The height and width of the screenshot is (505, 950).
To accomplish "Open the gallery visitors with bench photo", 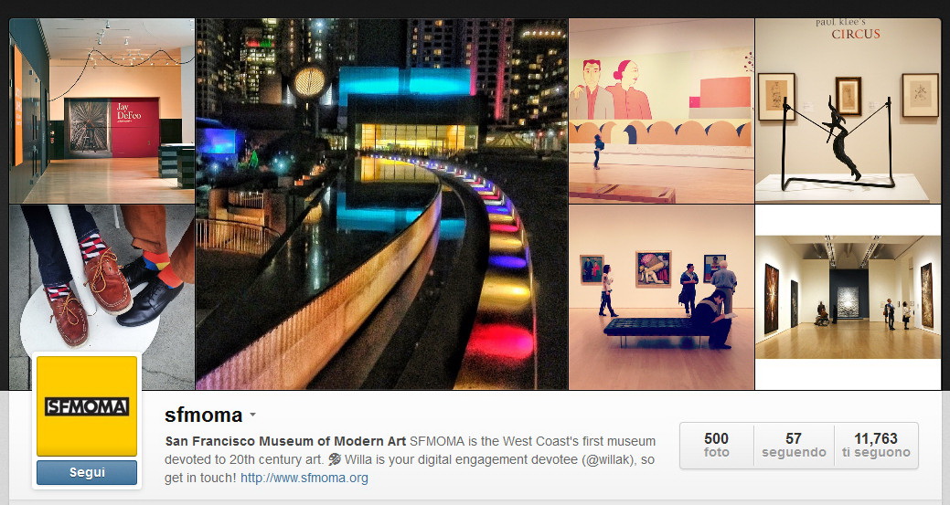I will (x=661, y=297).
